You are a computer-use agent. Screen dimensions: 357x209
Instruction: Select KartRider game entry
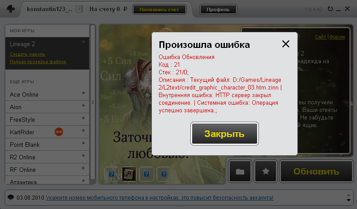pos(47,132)
